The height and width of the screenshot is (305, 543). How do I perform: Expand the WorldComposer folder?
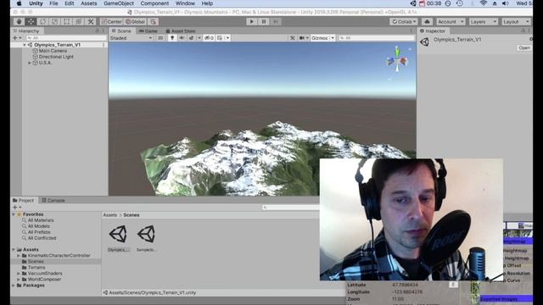(19, 280)
